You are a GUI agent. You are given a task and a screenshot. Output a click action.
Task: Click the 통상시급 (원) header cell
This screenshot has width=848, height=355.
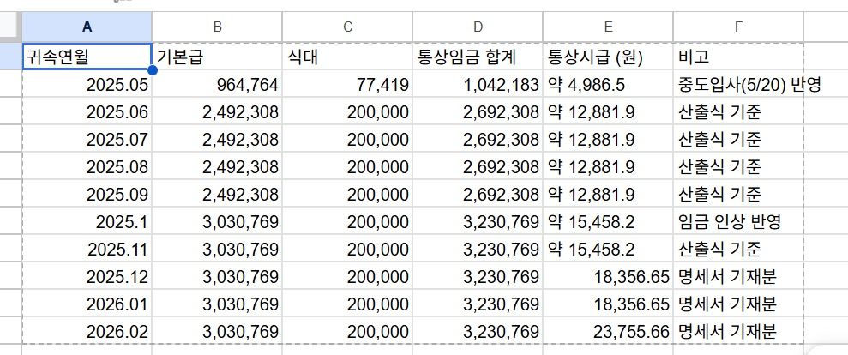click(x=608, y=57)
